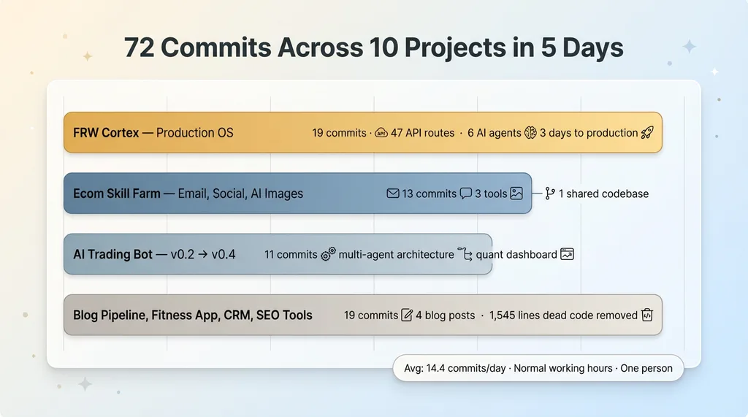Click the rocket icon on FRW Cortex bar
This screenshot has height=417, width=748.
coord(647,133)
